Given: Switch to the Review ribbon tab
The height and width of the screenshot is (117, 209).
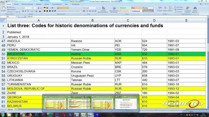Looking at the screenshot, I should [x=57, y=4].
